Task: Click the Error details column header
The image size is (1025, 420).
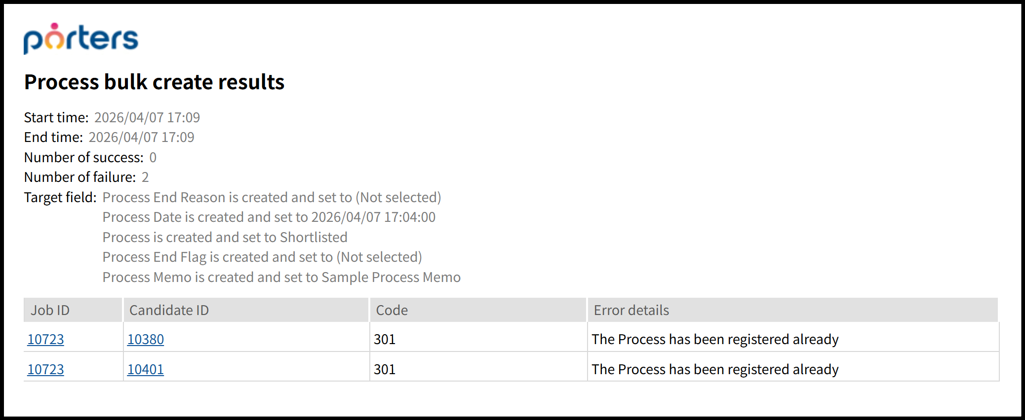Action: tap(631, 310)
